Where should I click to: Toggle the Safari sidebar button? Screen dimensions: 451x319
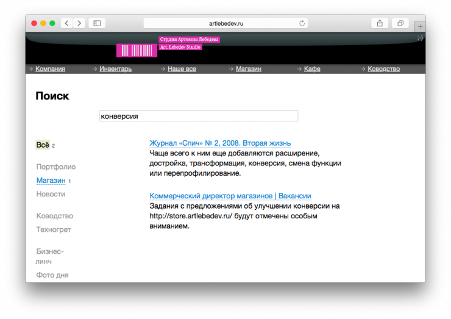97,23
